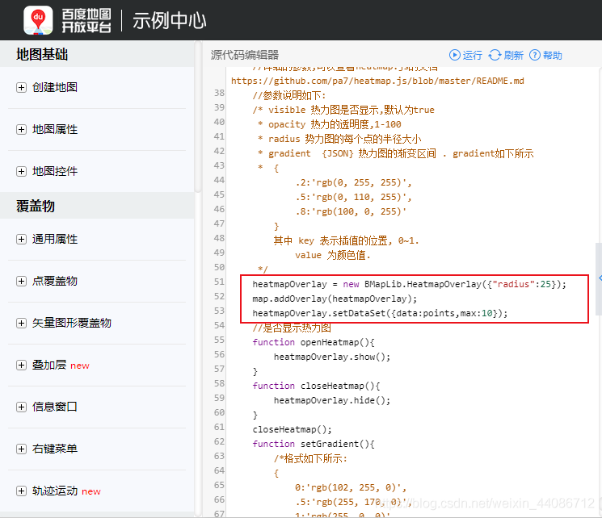Open the 地图控件 menu entry
This screenshot has height=518, width=602.
(54, 171)
